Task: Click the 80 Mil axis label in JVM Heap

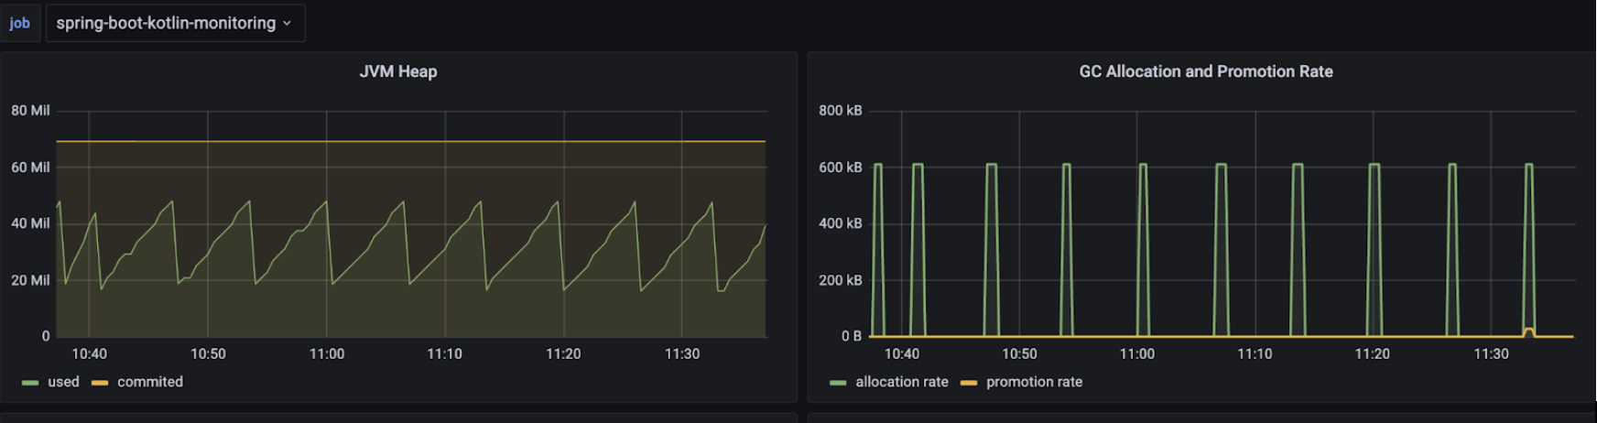Action: pos(30,111)
